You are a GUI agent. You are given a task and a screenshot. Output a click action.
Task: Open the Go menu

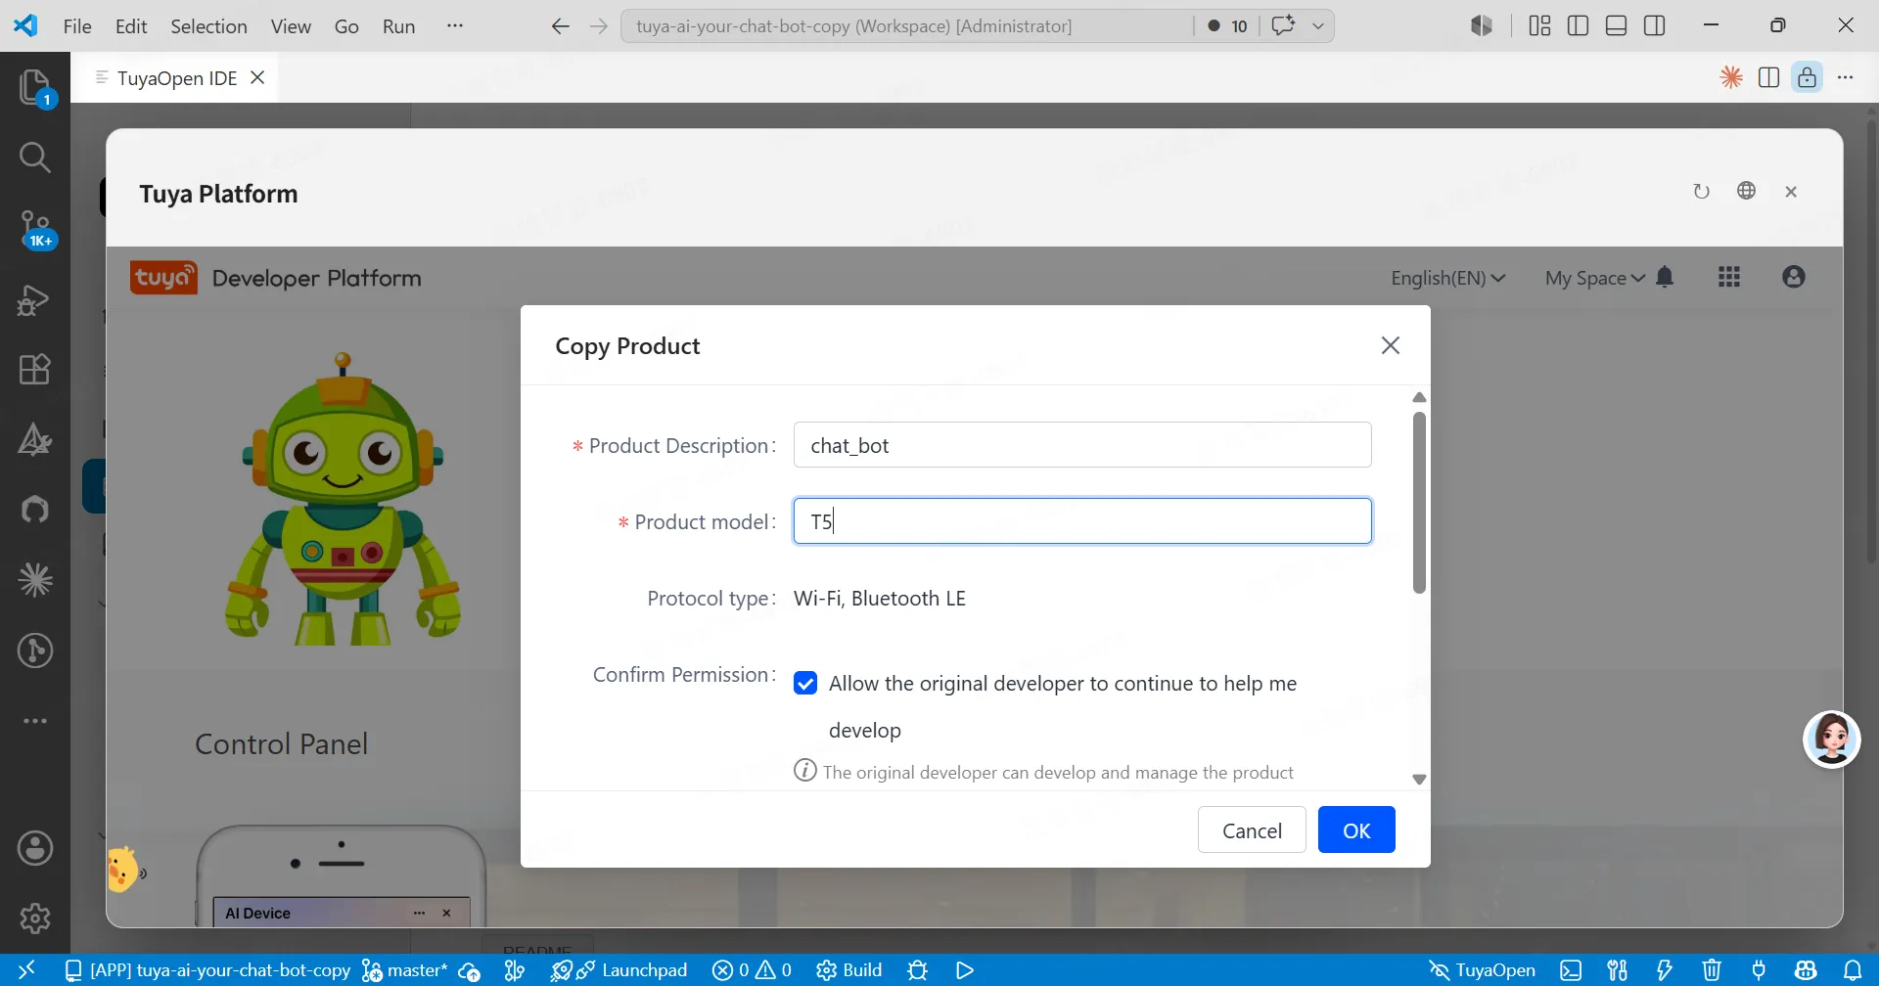pyautogui.click(x=346, y=26)
